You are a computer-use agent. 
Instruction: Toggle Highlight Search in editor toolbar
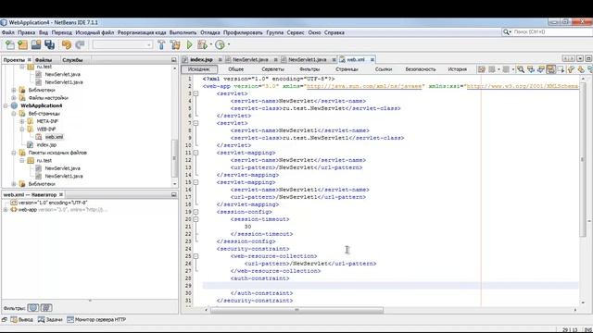(550, 69)
